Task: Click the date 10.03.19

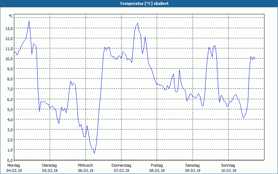Action: 229,171
